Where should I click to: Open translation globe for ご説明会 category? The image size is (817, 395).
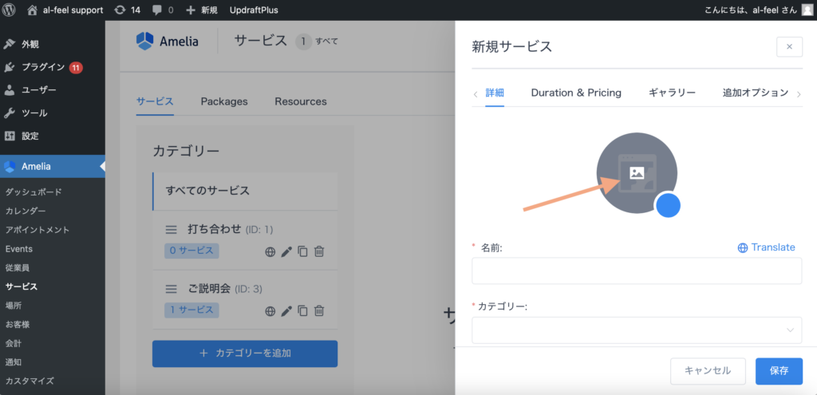click(270, 310)
